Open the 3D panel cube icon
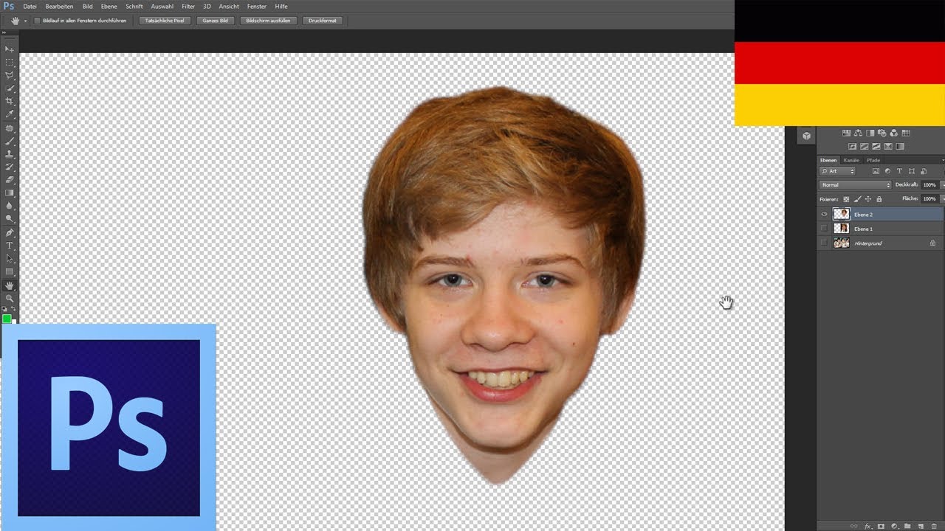Screen dimensions: 945x531 [806, 136]
